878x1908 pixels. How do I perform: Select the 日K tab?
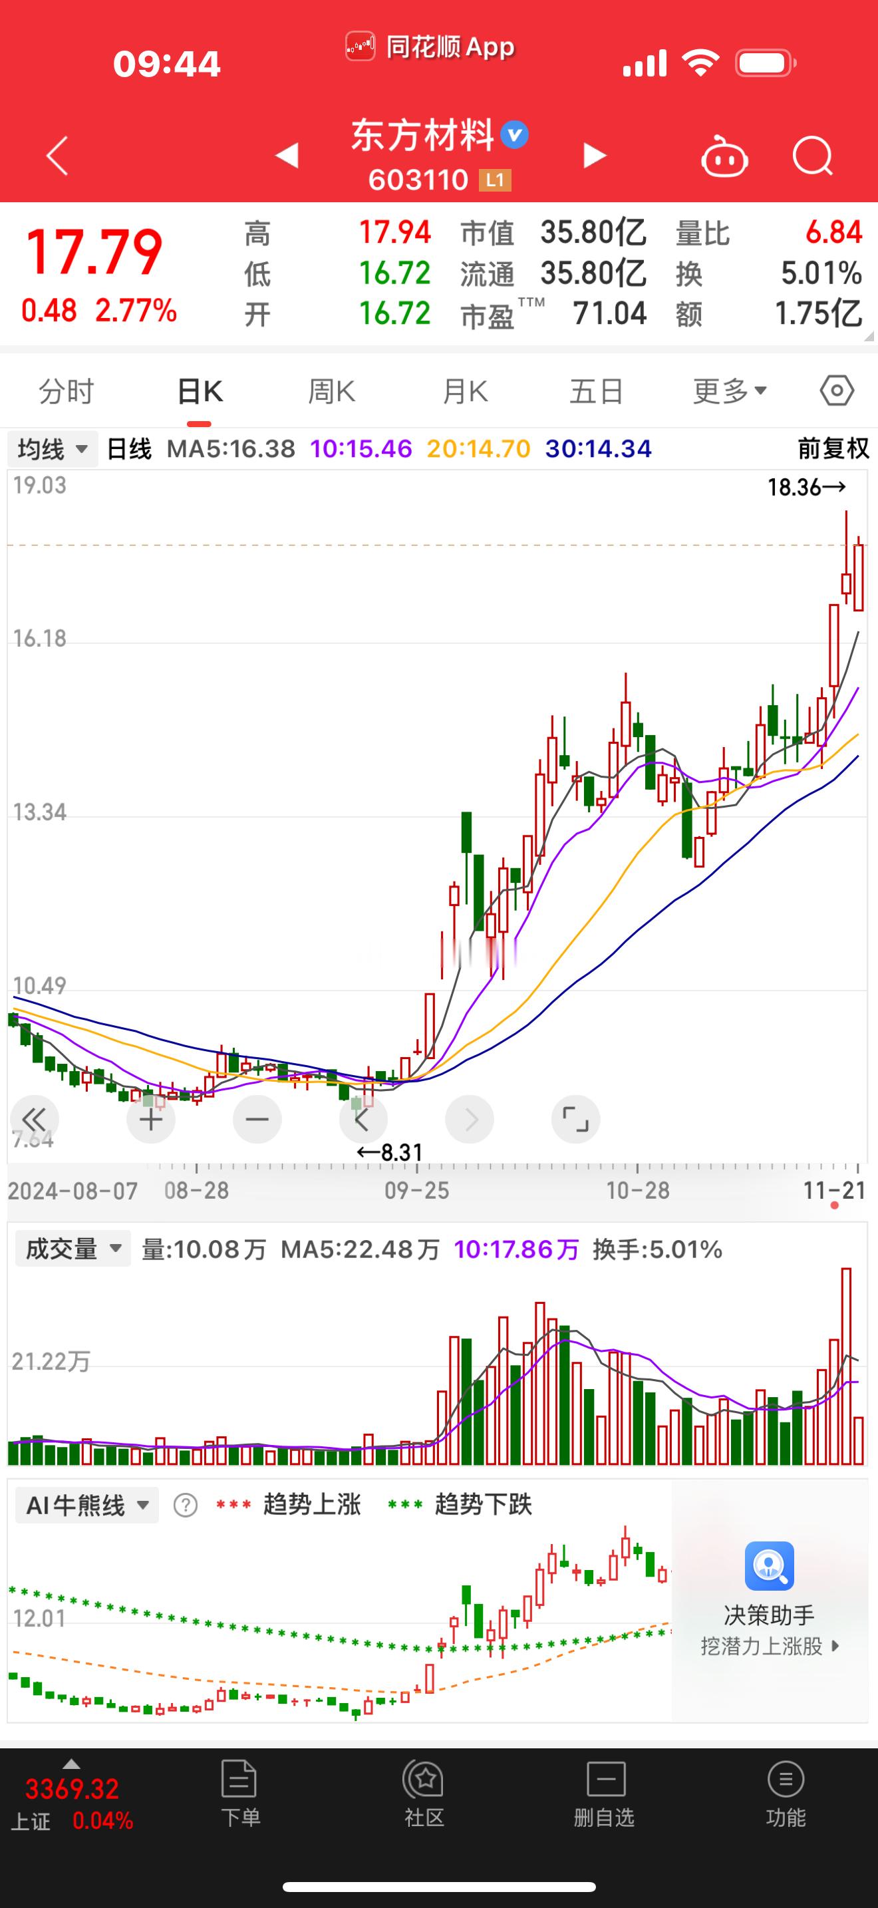pyautogui.click(x=200, y=391)
